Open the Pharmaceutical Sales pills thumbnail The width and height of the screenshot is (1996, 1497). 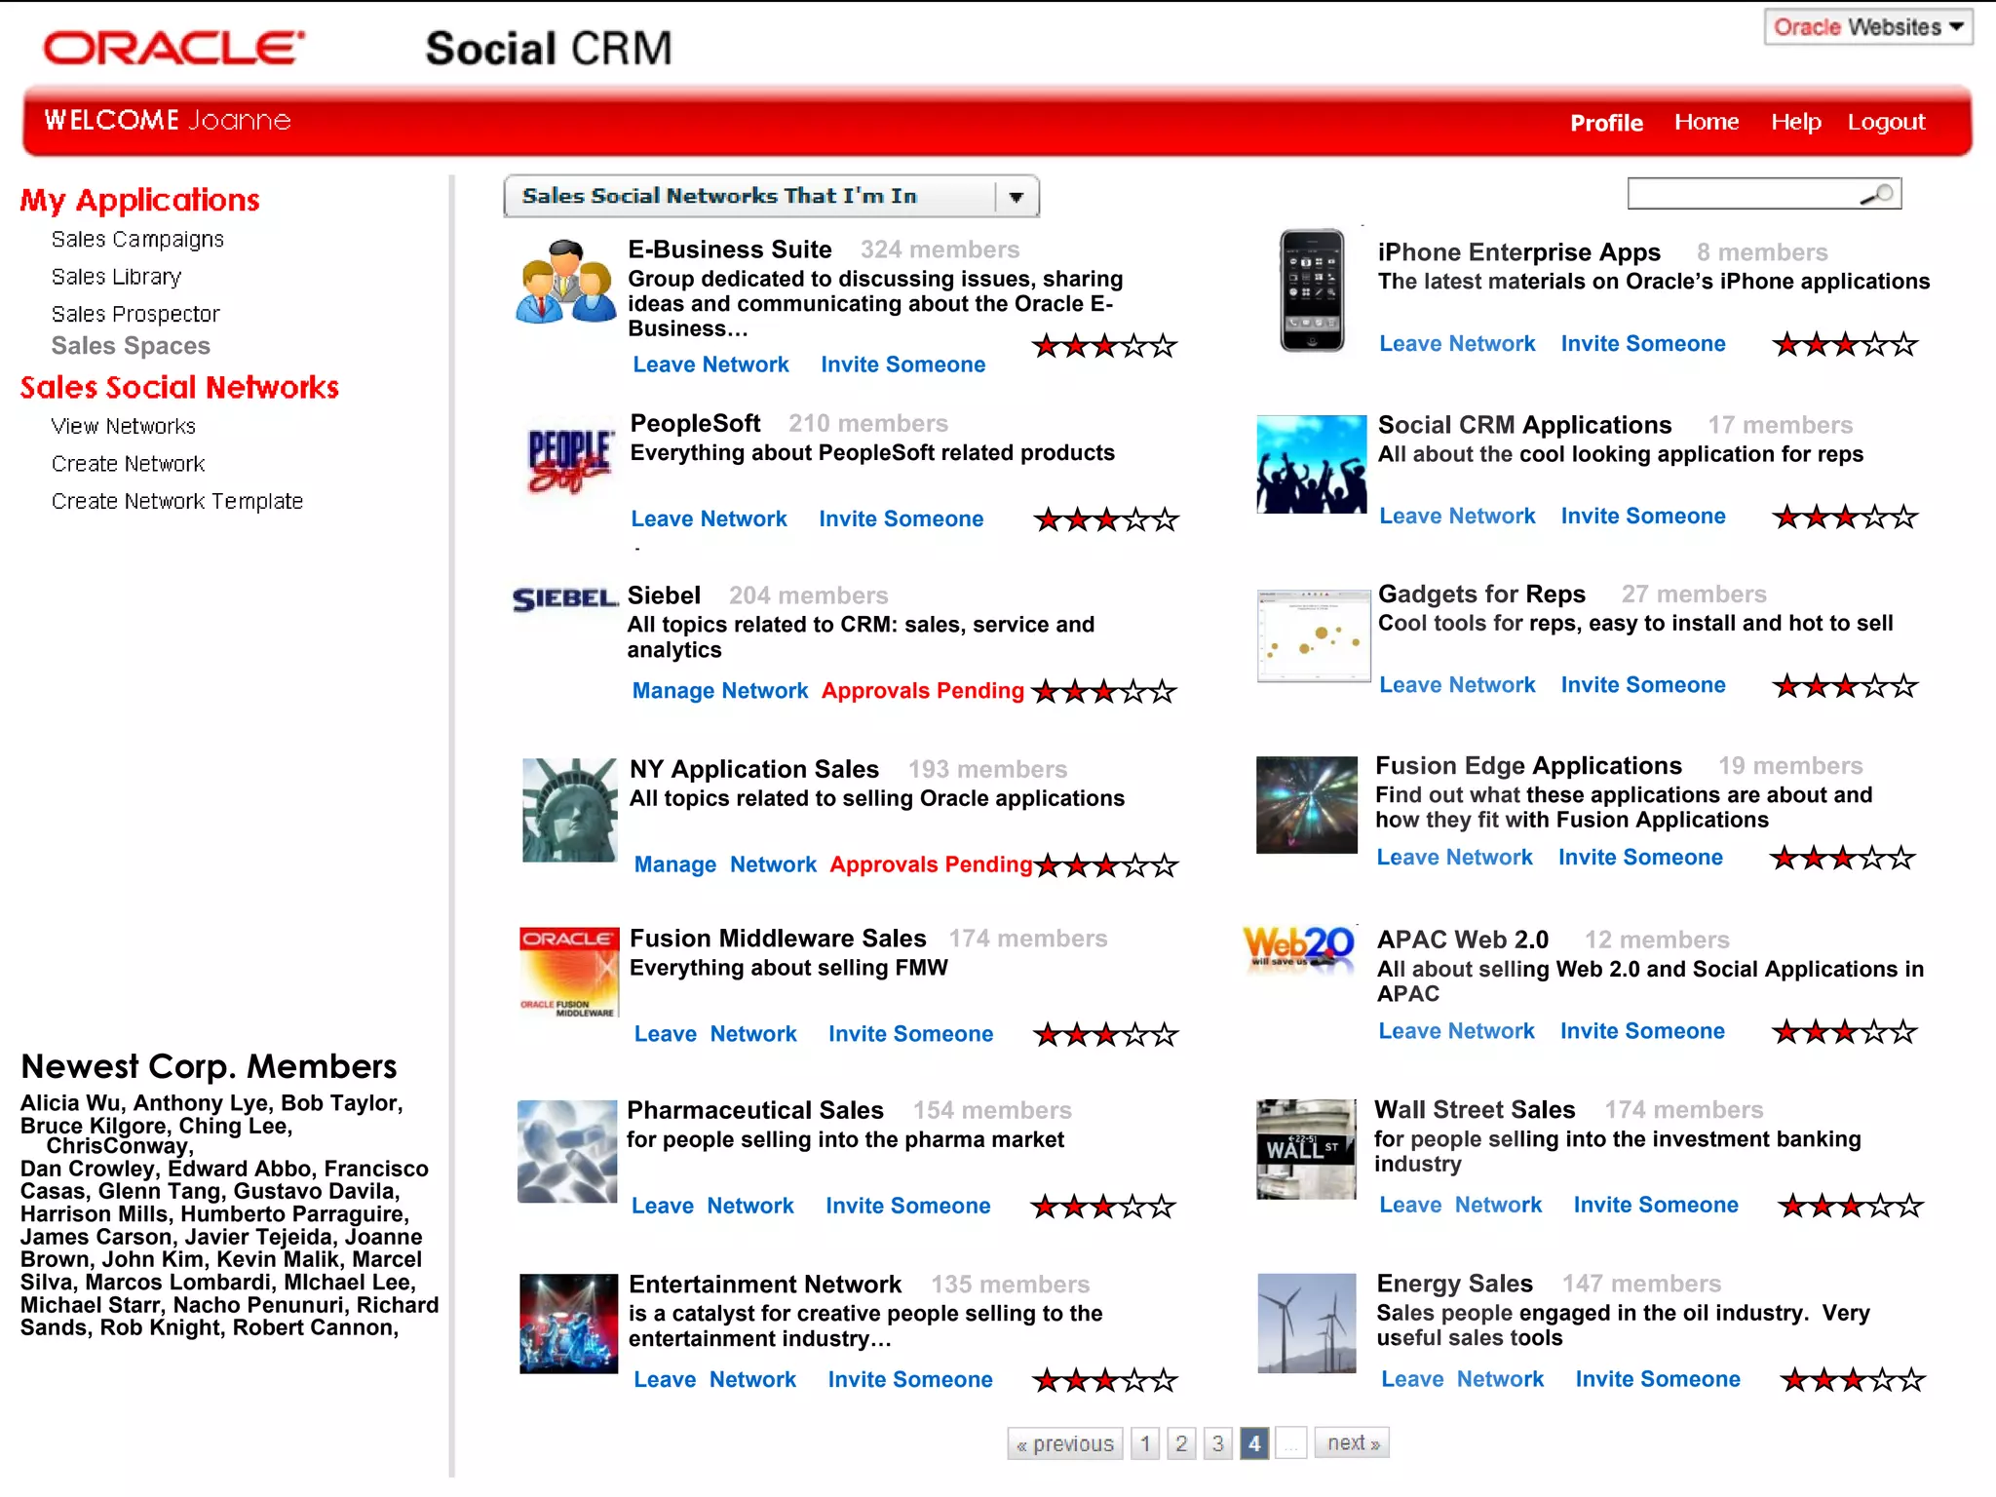click(x=567, y=1151)
